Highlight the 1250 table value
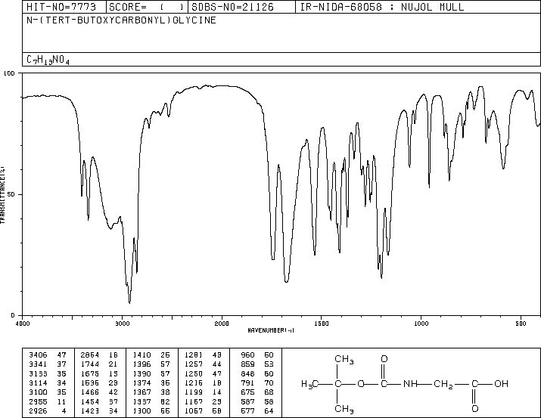The width and height of the screenshot is (541, 418). click(x=194, y=373)
